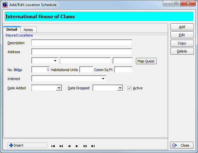Viewport: 198px width, 153px height.
Task: Expand the dropdown below the Address field
Action: click(56, 60)
